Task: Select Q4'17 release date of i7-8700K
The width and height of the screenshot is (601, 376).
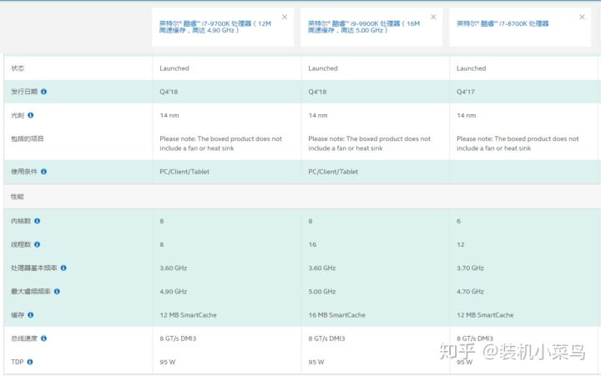Action: (x=465, y=92)
